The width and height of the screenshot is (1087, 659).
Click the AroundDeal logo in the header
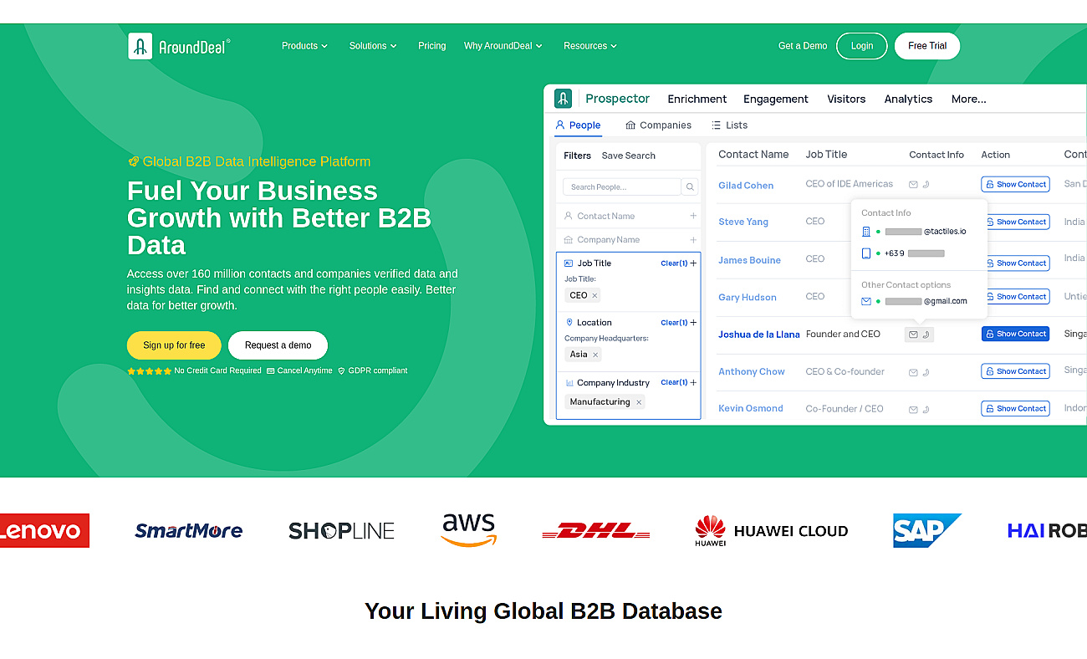[x=179, y=46]
